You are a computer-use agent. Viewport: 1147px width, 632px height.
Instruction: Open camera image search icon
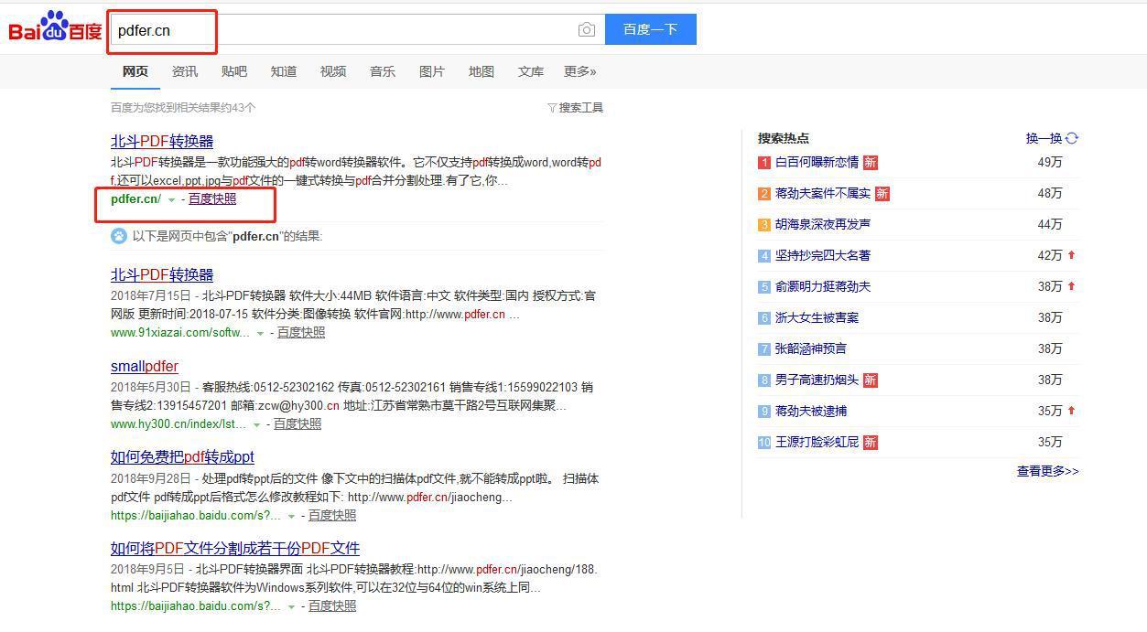pos(587,29)
